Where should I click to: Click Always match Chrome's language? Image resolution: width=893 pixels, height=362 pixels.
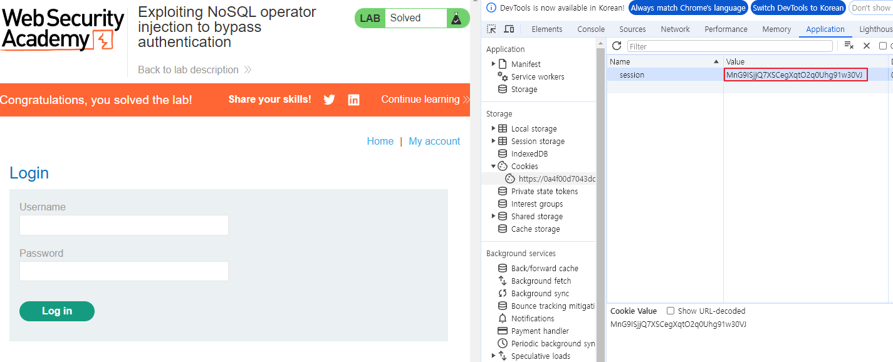pyautogui.click(x=688, y=8)
